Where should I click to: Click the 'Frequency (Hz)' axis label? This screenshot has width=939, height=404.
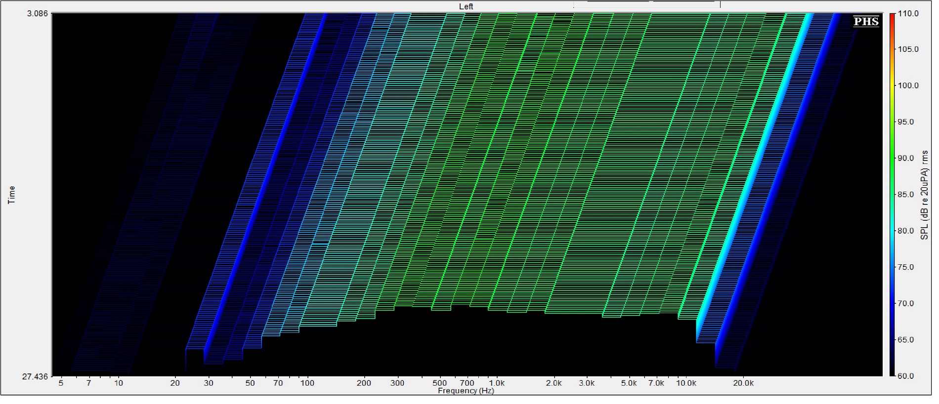point(466,391)
